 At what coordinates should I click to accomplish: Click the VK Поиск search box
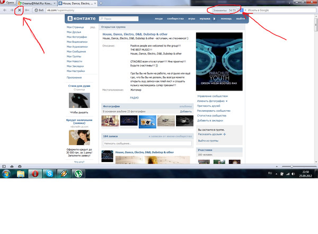click(119, 19)
